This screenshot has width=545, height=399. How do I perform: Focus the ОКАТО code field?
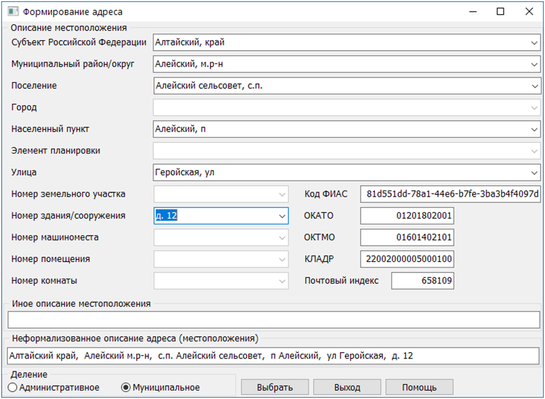coord(407,216)
